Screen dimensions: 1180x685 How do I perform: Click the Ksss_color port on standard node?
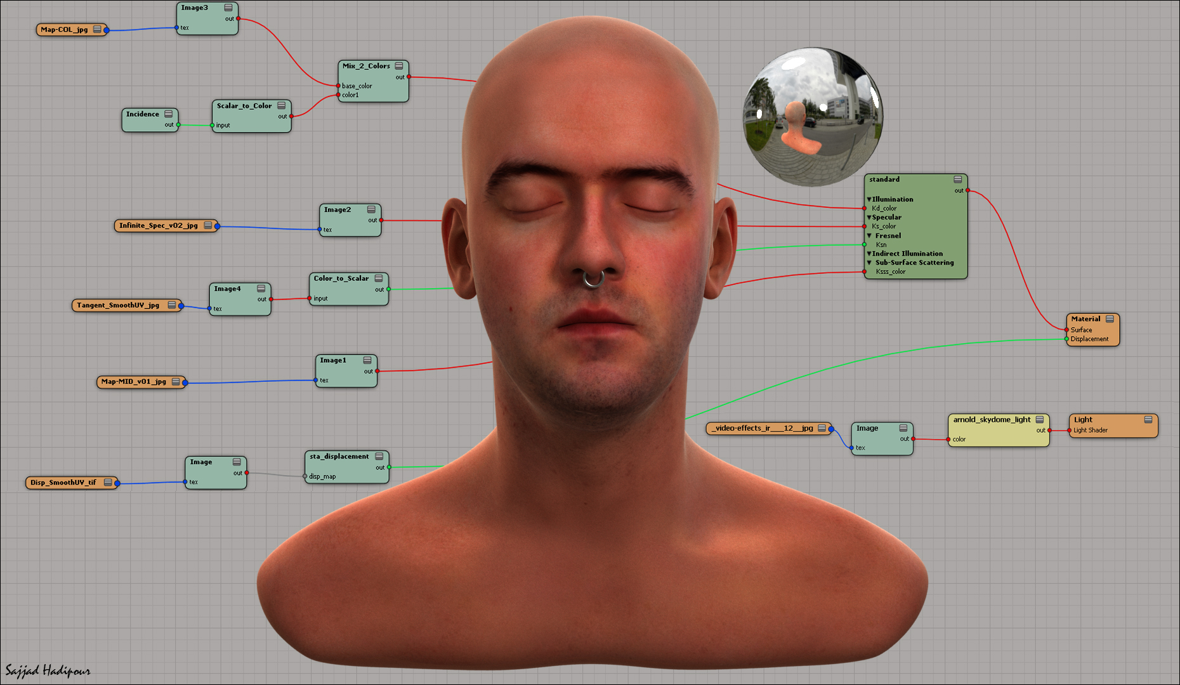864,271
